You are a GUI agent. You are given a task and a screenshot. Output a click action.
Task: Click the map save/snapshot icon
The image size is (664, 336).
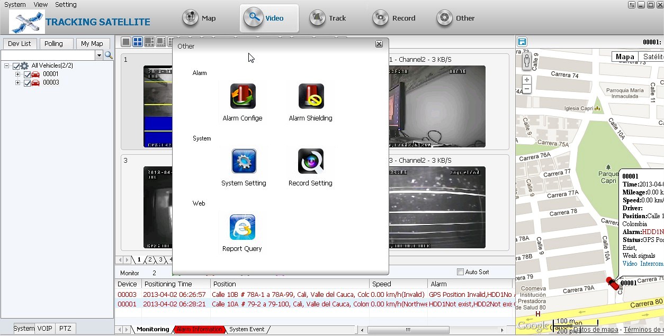[522, 42]
